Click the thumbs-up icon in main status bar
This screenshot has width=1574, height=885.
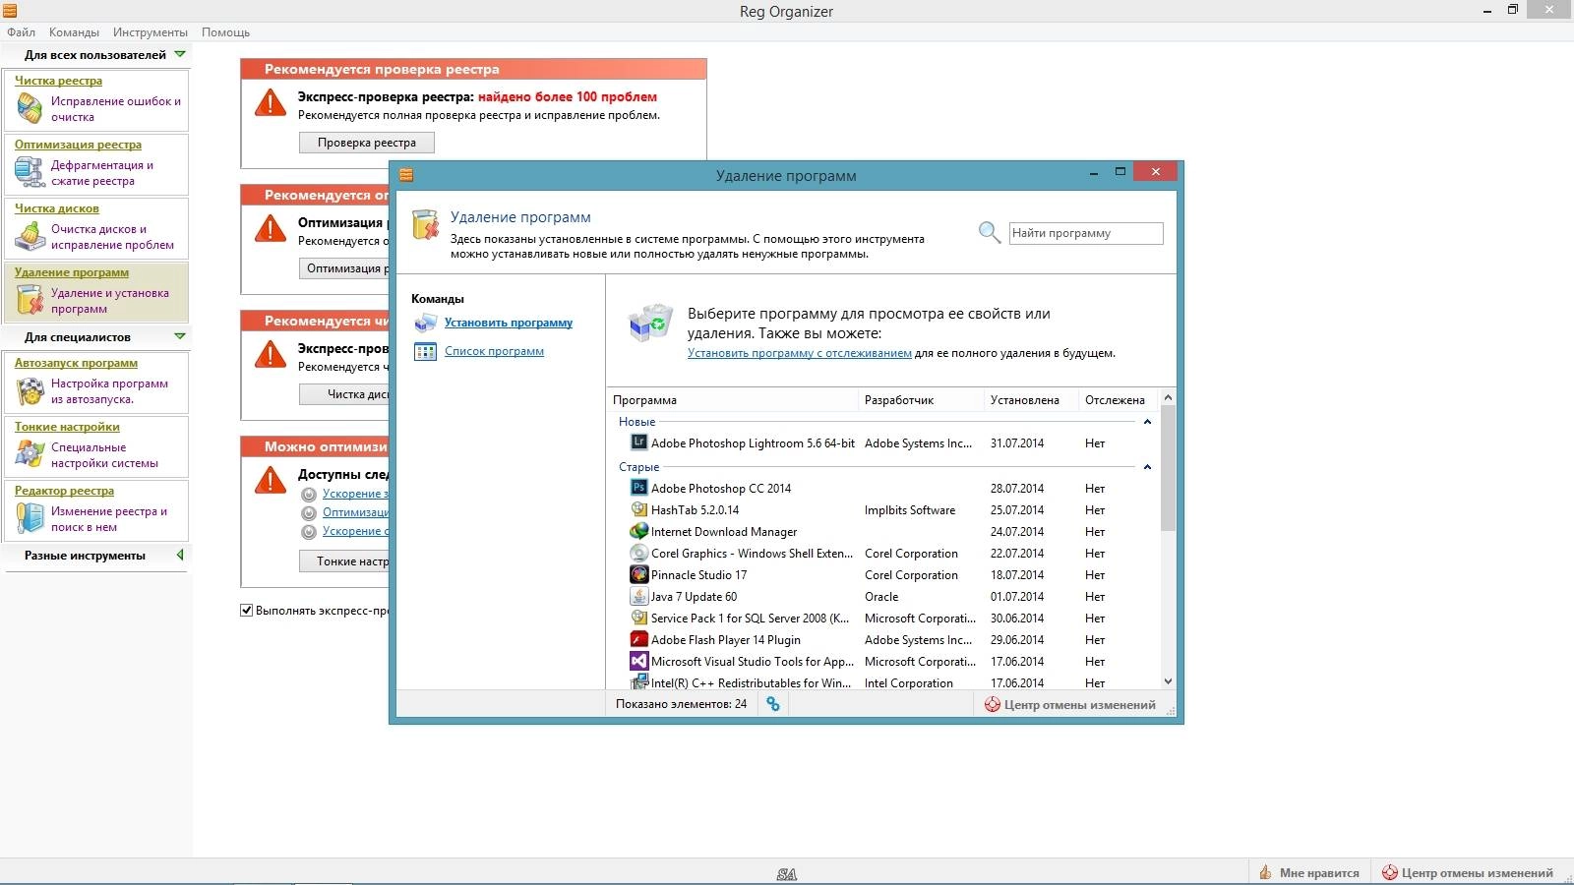tap(1266, 872)
